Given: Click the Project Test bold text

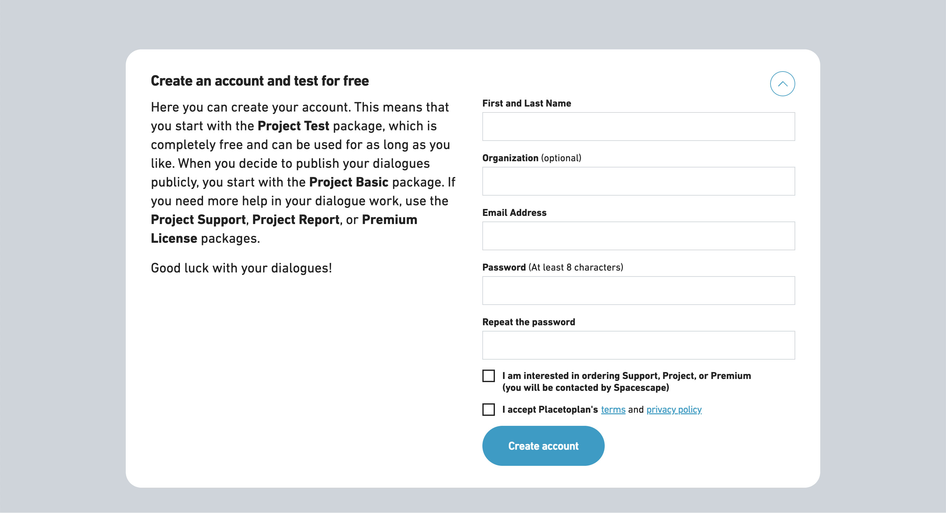Looking at the screenshot, I should [x=293, y=126].
